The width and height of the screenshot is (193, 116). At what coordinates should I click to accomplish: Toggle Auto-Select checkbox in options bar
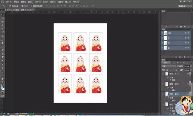[10, 6]
